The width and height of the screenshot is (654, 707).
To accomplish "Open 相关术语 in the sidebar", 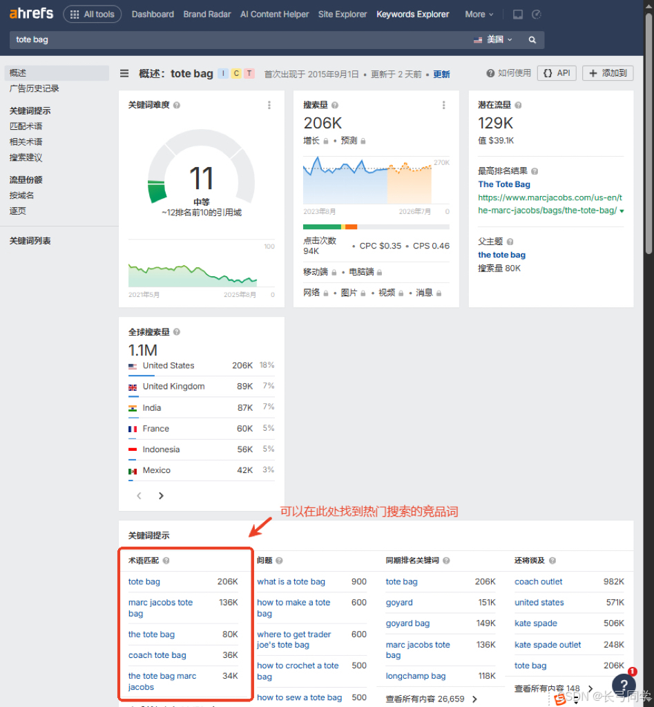I will click(x=26, y=142).
